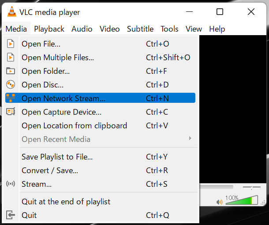Select Convert / Save menu entry
This screenshot has width=269, height=225.
[50, 171]
